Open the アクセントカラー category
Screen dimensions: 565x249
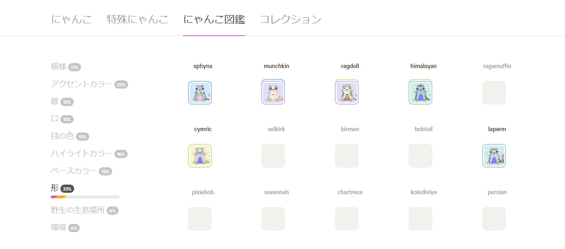point(81,84)
